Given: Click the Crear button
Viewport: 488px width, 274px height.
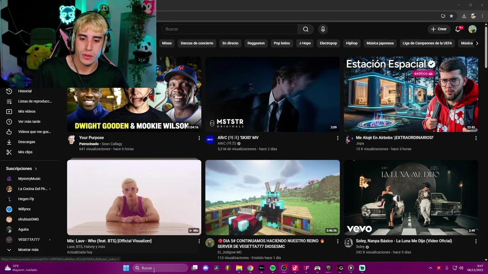Looking at the screenshot, I should pos(439,29).
